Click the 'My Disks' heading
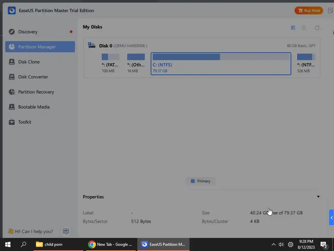 (x=92, y=27)
